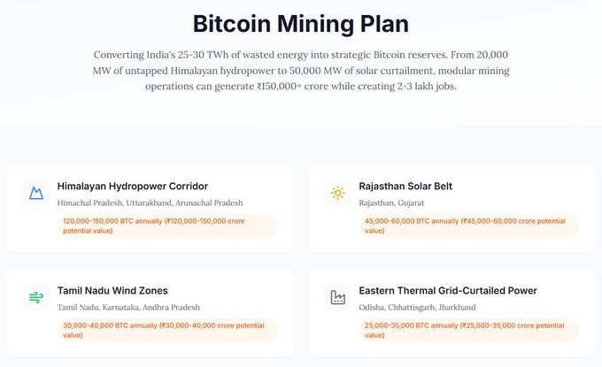
Task: Select the Rajasthan Solar Belt heading
Action: (405, 187)
